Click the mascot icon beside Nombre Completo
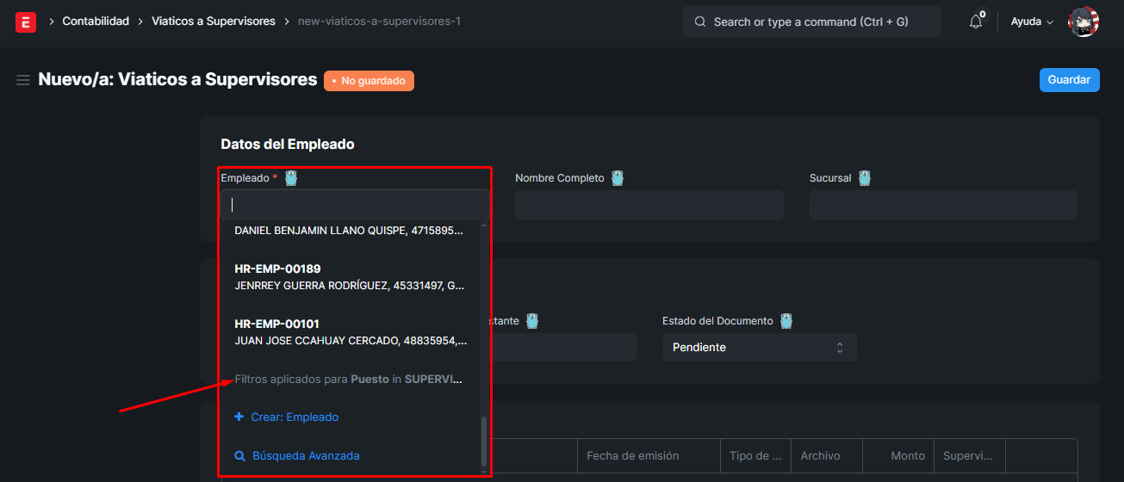Image resolution: width=1124 pixels, height=482 pixels. coord(617,178)
